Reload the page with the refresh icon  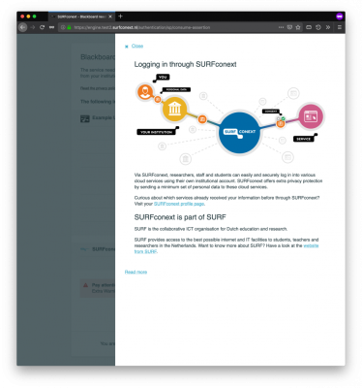42,27
